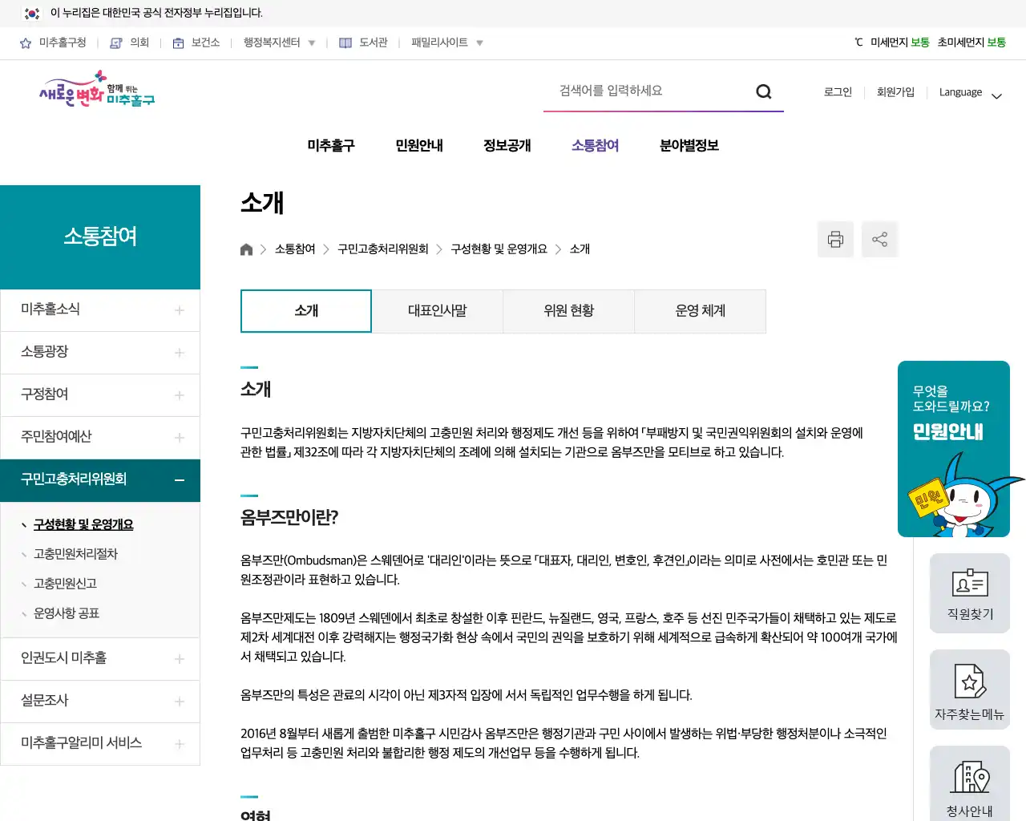Open 직원찾기 staff search panel icon
The height and width of the screenshot is (821, 1026).
tap(970, 593)
